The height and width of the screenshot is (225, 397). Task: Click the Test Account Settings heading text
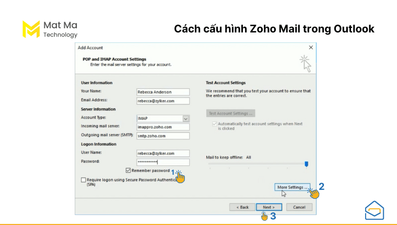(x=226, y=83)
